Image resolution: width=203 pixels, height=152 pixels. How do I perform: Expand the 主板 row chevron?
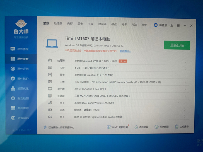[x=185, y=82]
